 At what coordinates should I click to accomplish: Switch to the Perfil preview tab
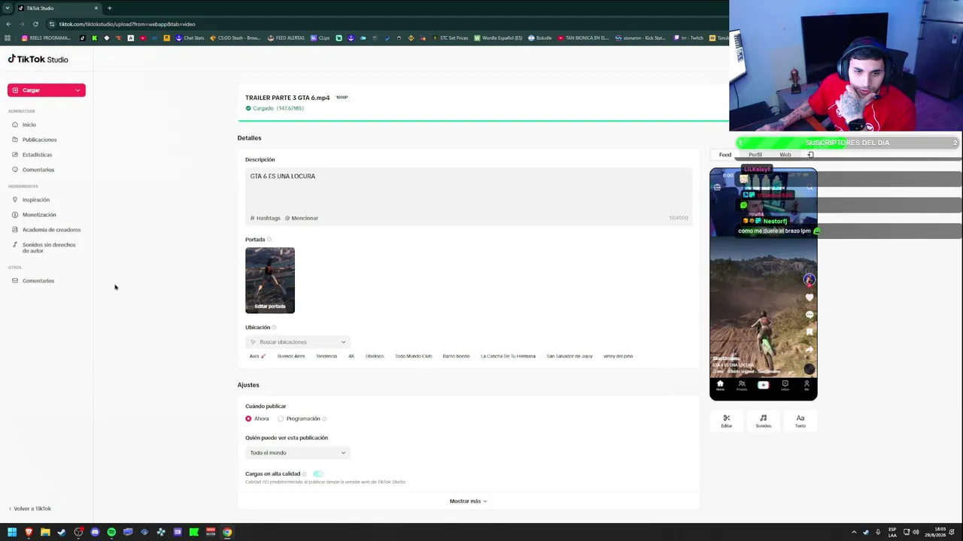pyautogui.click(x=755, y=155)
